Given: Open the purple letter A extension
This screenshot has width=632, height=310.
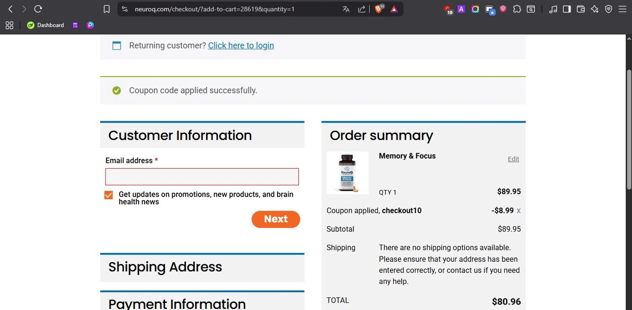Looking at the screenshot, I should click(x=461, y=9).
